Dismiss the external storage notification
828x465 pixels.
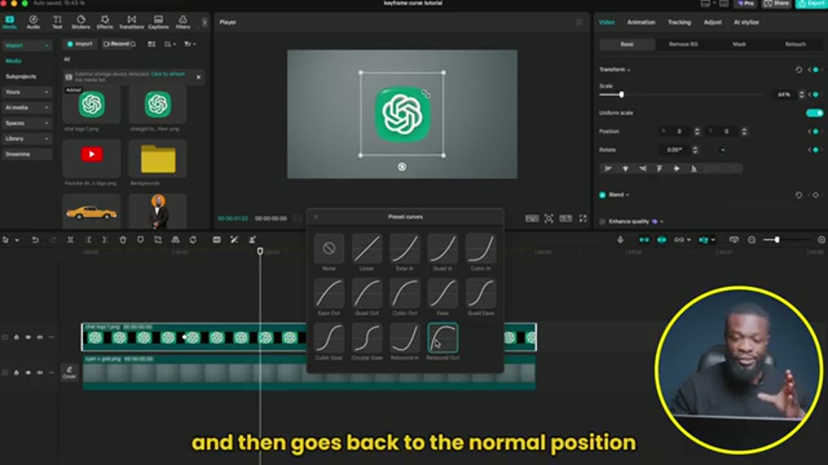tap(199, 77)
